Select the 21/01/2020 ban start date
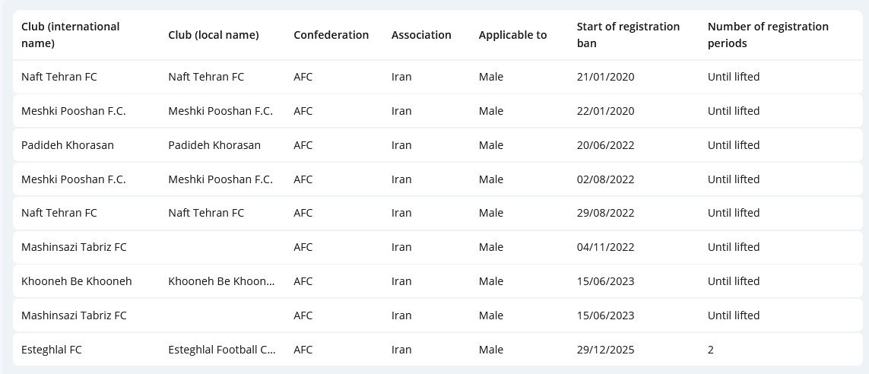Screen dimensions: 869x374 605,77
